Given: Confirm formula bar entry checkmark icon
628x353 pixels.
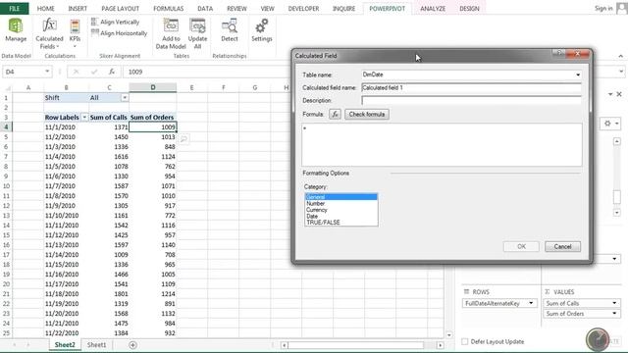Looking at the screenshot, I should [x=94, y=72].
